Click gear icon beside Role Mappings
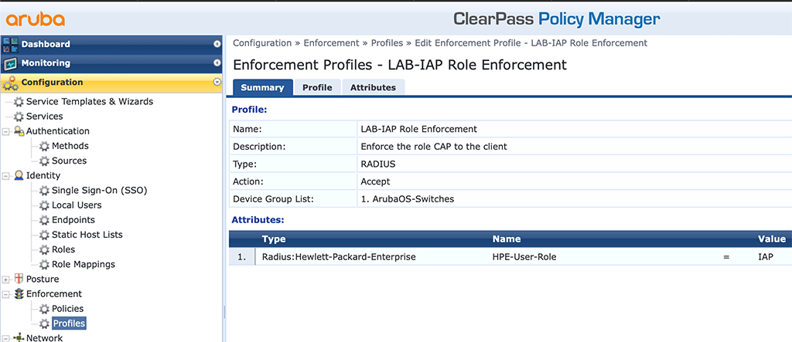This screenshot has width=792, height=342. click(x=44, y=264)
